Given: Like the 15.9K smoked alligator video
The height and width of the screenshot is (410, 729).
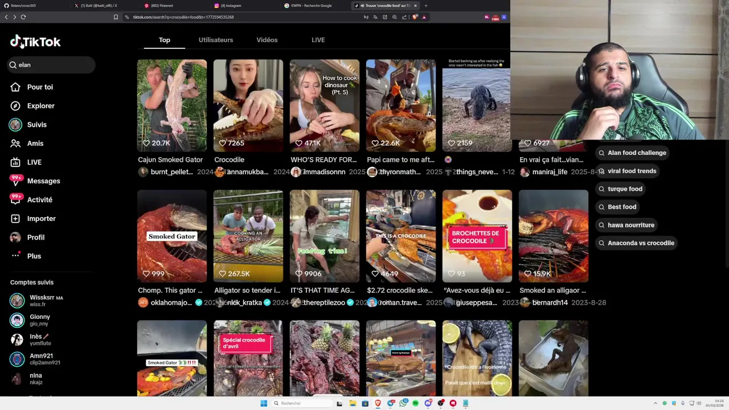Looking at the screenshot, I should coord(528,274).
